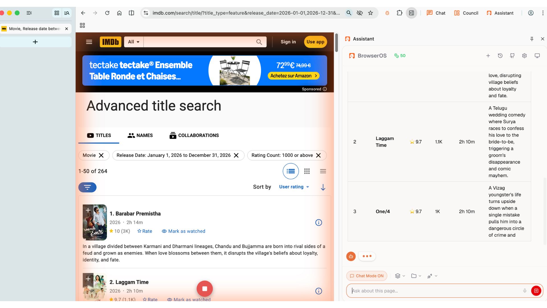547x308 pixels.
Task: Toggle Chat Mode ON in the assistant
Action: (x=367, y=276)
